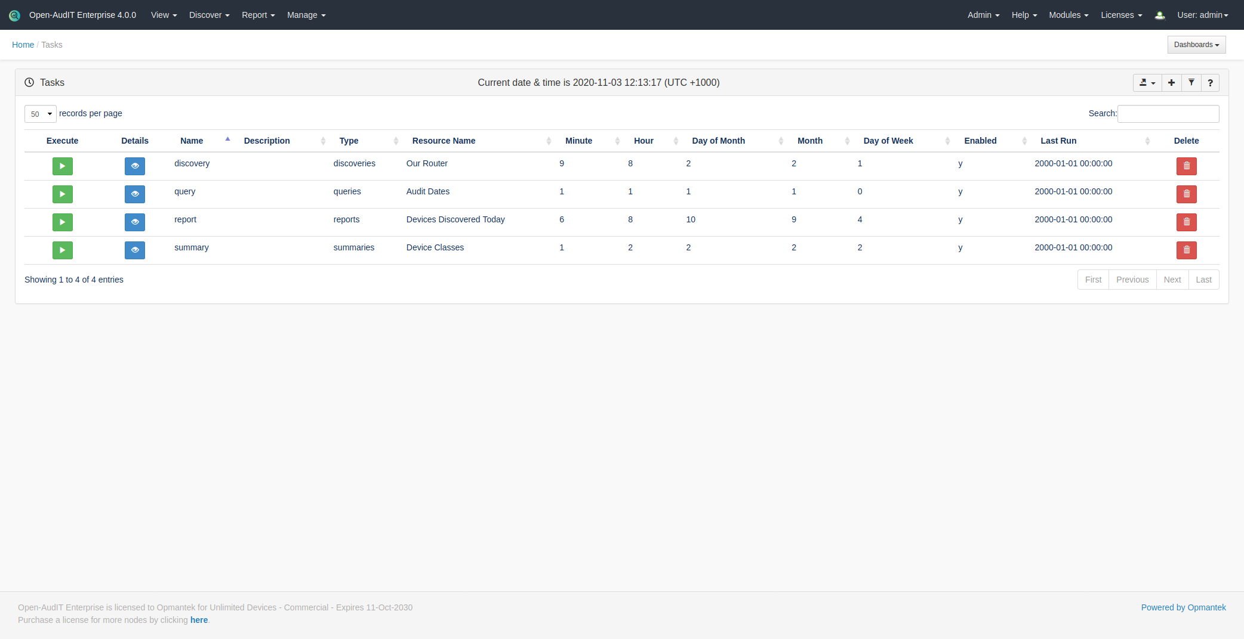Run the report task now
The width and height of the screenshot is (1244, 639).
coord(62,222)
